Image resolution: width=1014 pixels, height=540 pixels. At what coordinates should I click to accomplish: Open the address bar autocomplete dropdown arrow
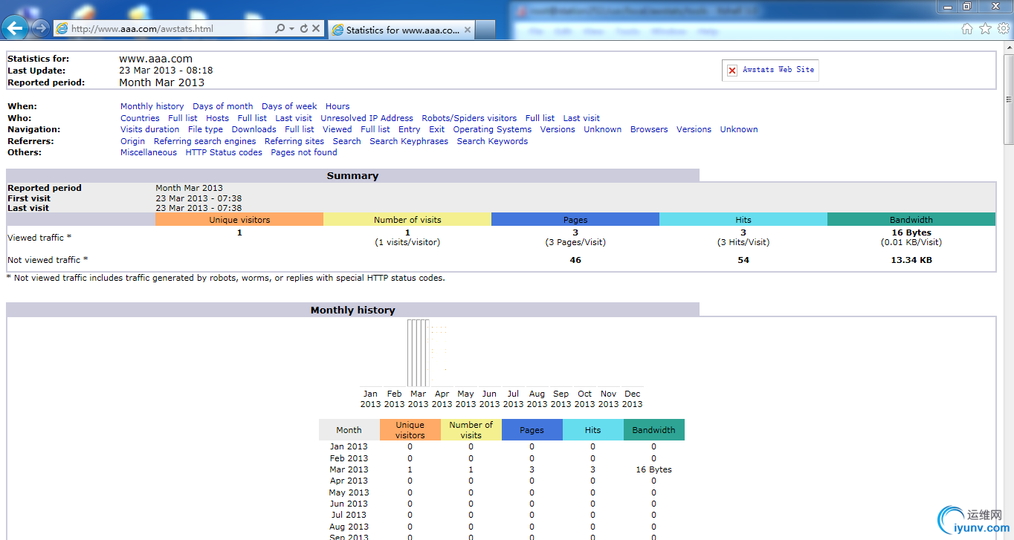(292, 28)
